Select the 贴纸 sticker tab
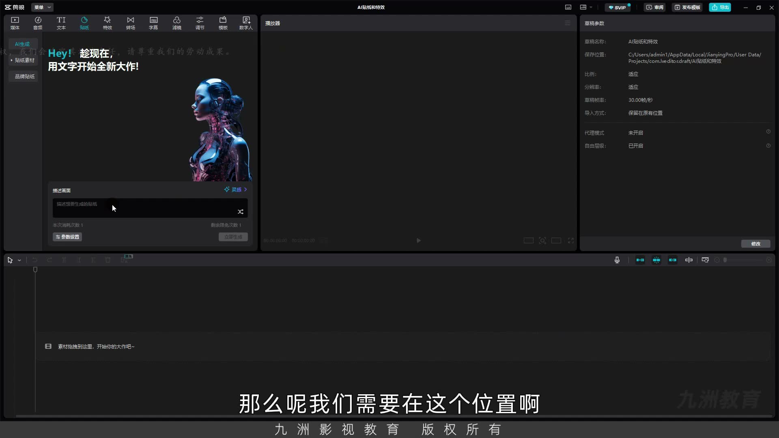 click(84, 23)
